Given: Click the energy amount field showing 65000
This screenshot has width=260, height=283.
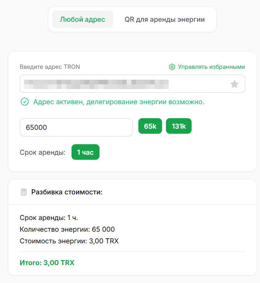Looking at the screenshot, I should click(76, 127).
